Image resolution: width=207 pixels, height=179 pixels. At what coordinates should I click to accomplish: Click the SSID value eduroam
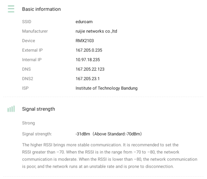click(x=84, y=22)
